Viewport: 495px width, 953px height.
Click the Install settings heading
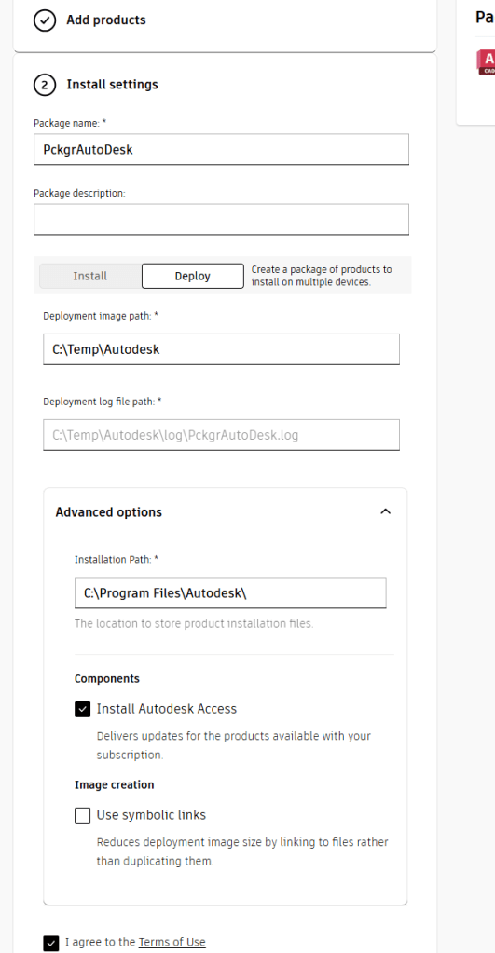click(112, 85)
